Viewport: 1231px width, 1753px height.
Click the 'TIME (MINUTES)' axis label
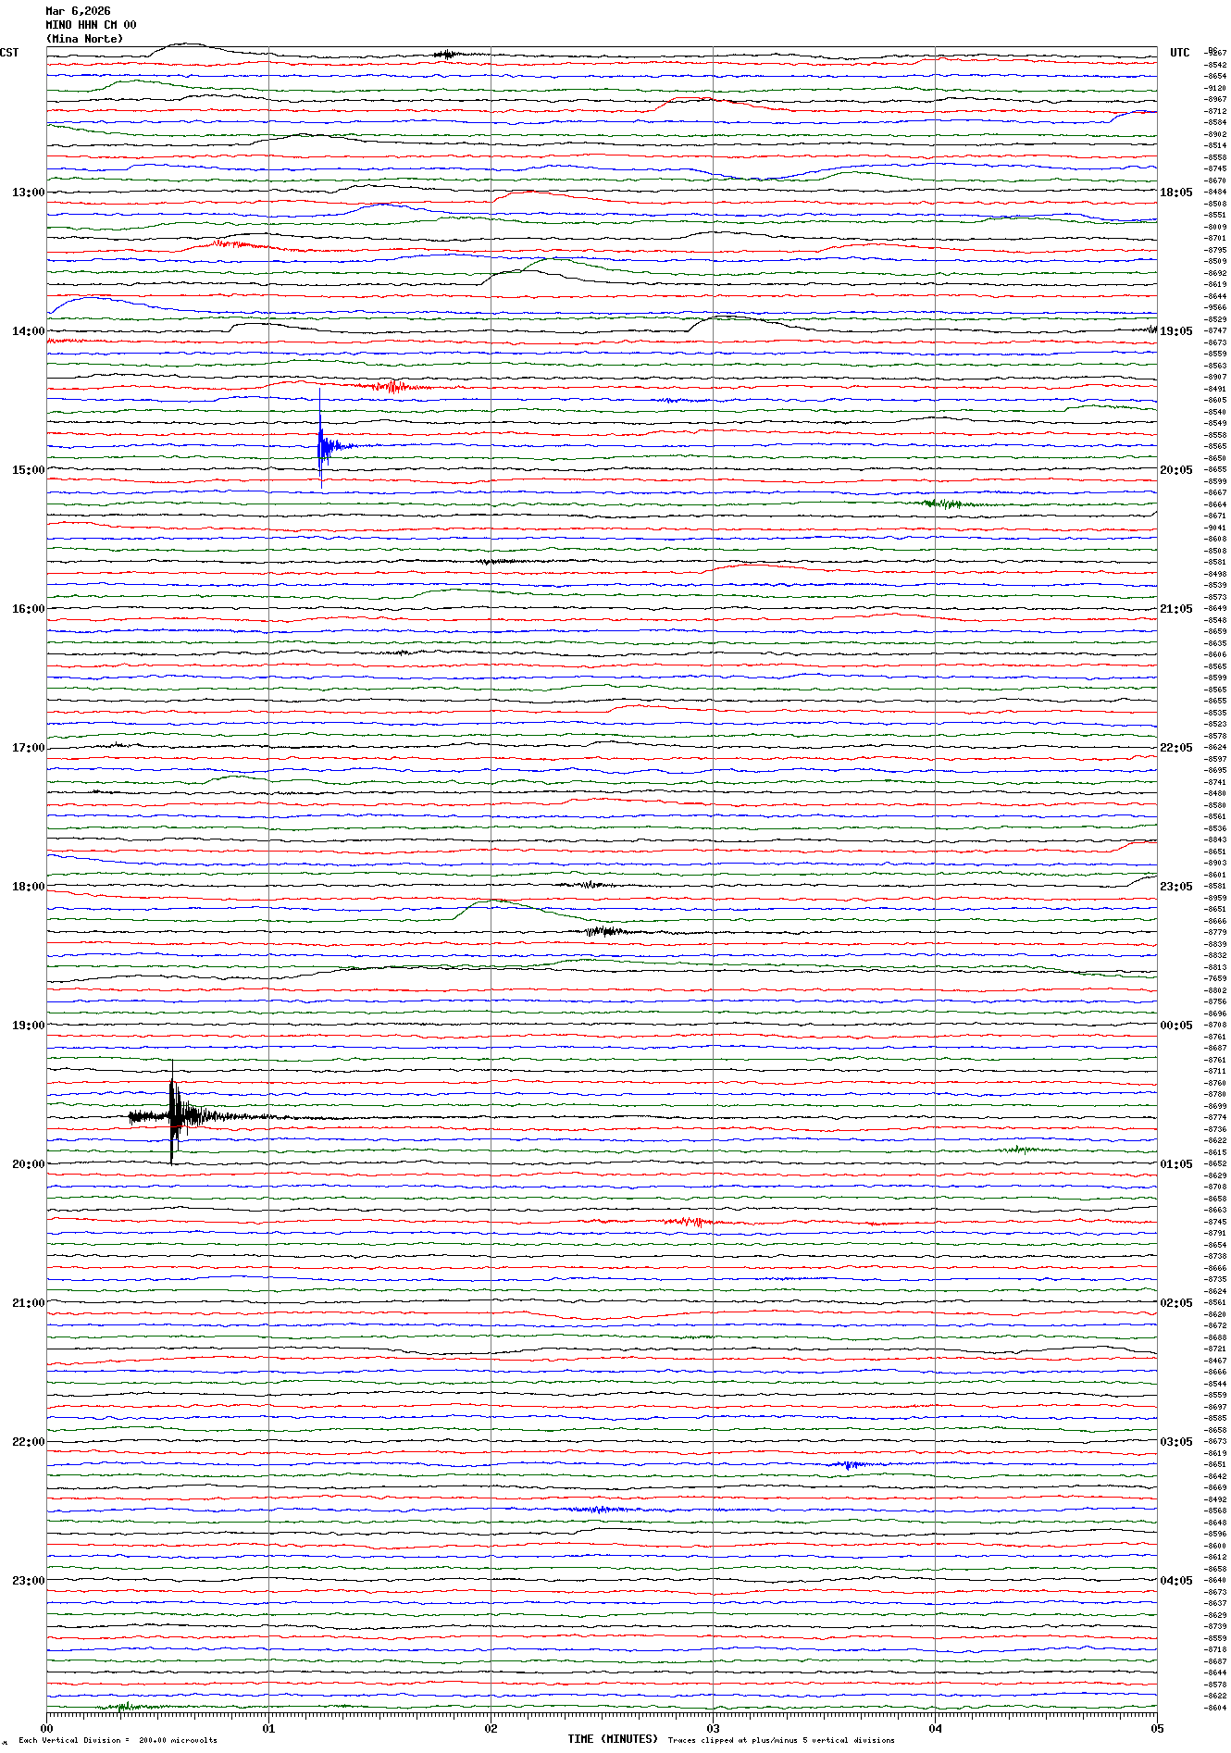point(613,1739)
